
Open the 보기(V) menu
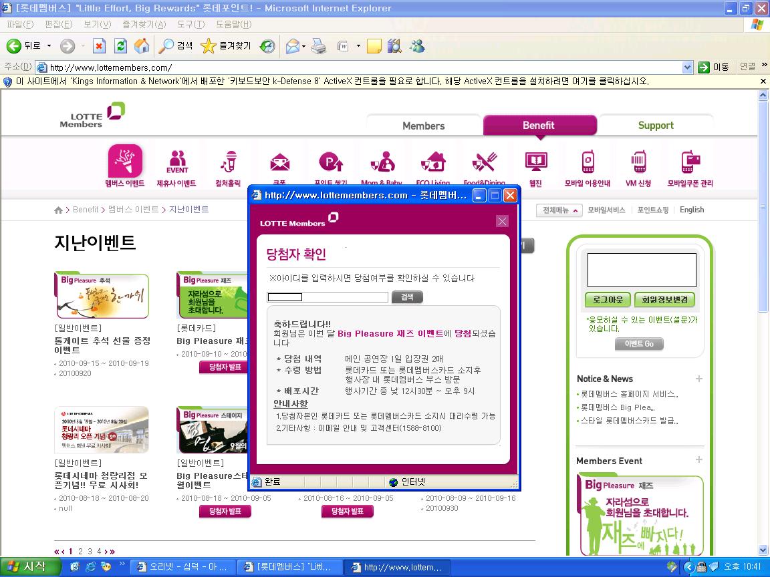coord(97,24)
